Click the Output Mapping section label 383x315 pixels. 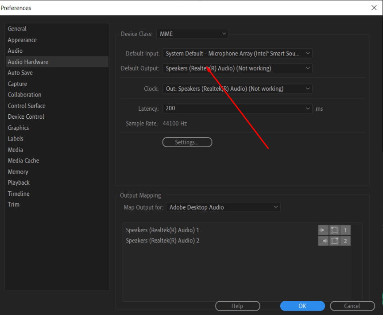pyautogui.click(x=140, y=195)
